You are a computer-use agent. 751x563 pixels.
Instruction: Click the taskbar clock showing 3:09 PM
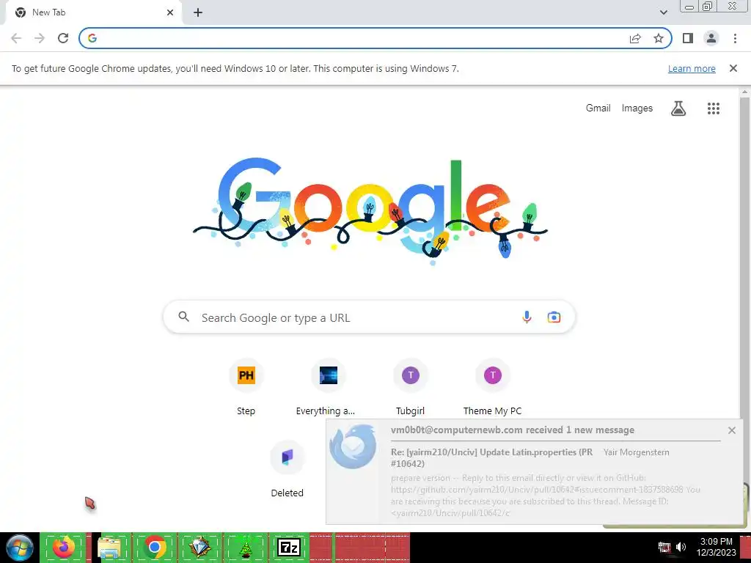click(x=716, y=547)
